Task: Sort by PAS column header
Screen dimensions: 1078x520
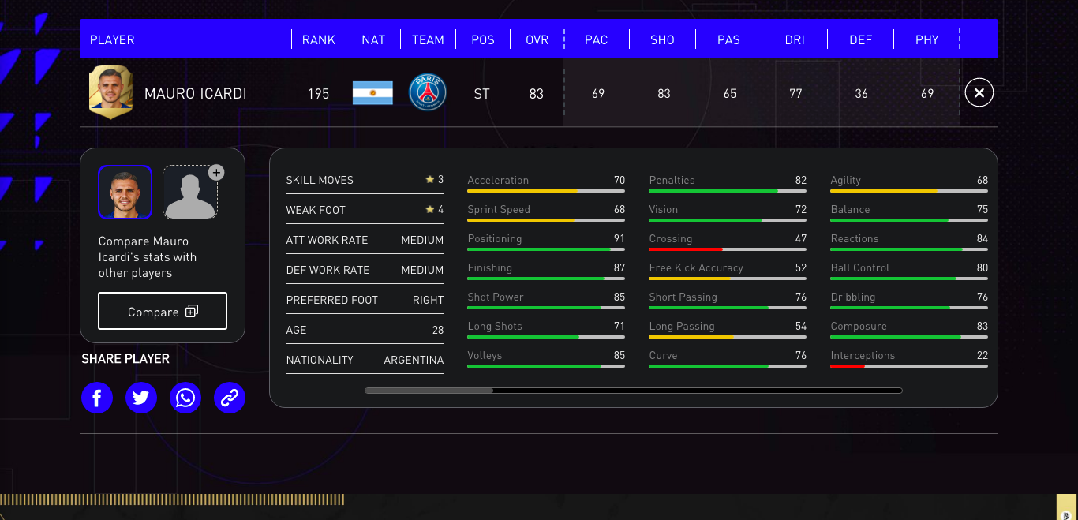Action: point(728,39)
